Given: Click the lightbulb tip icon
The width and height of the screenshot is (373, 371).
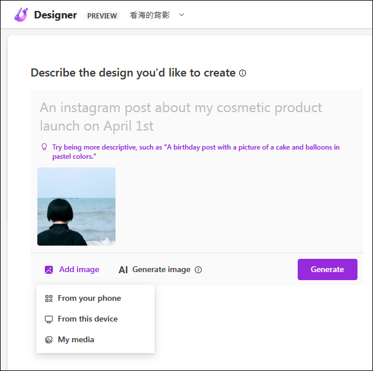Looking at the screenshot, I should [44, 147].
